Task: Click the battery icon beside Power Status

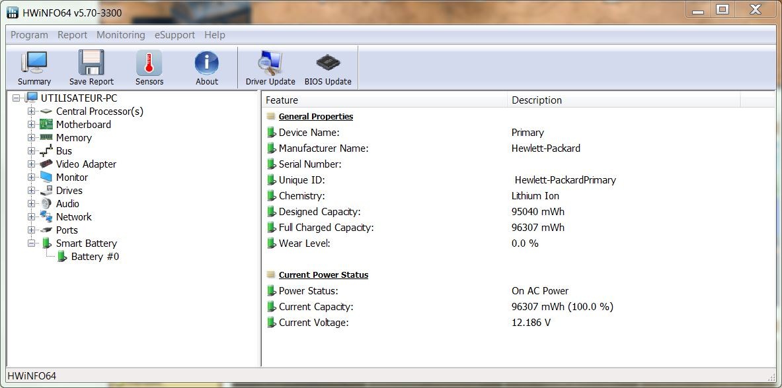Action: point(271,291)
